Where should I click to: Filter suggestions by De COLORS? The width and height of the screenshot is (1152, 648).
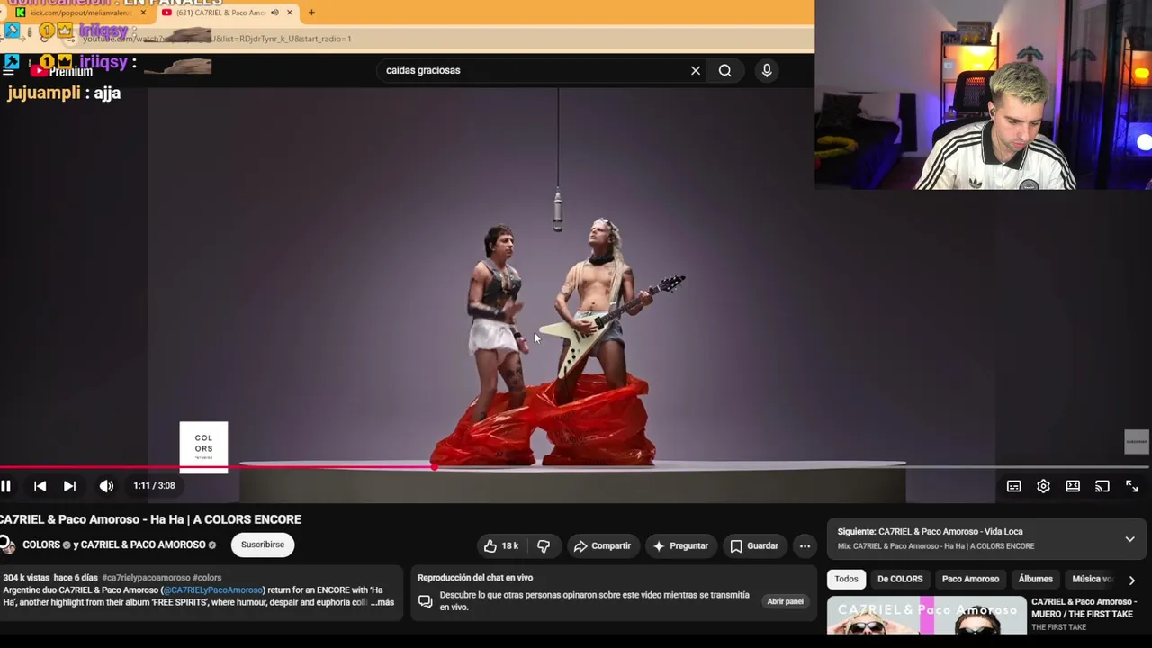[x=900, y=579]
